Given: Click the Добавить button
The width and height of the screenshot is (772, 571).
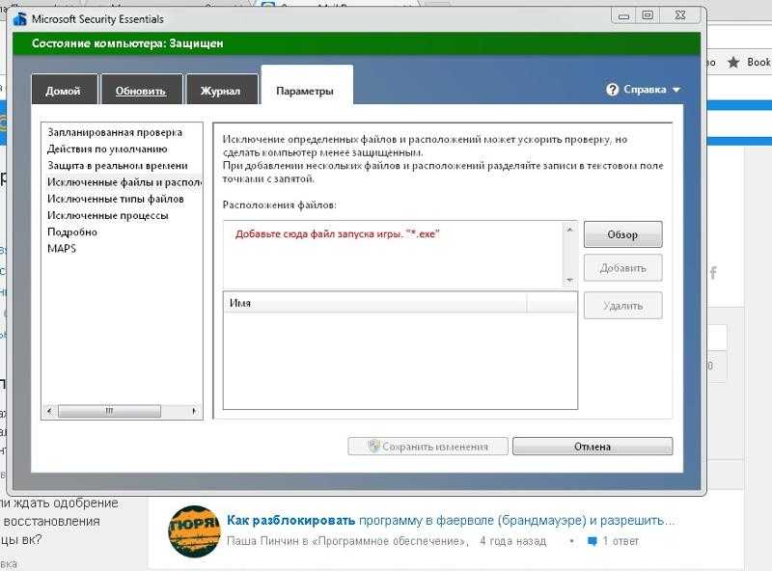Looking at the screenshot, I should pyautogui.click(x=622, y=268).
